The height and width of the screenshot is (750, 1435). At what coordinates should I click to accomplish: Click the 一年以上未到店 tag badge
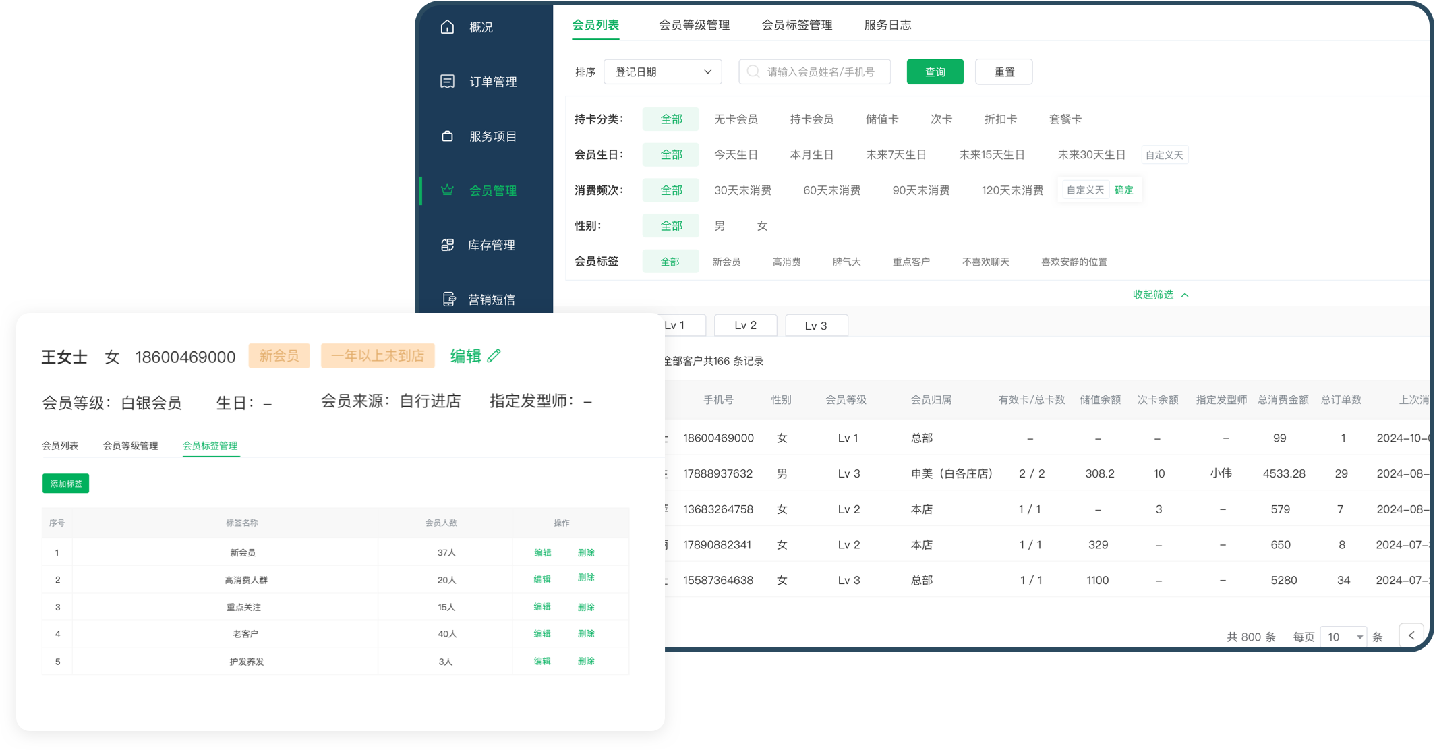tap(378, 355)
